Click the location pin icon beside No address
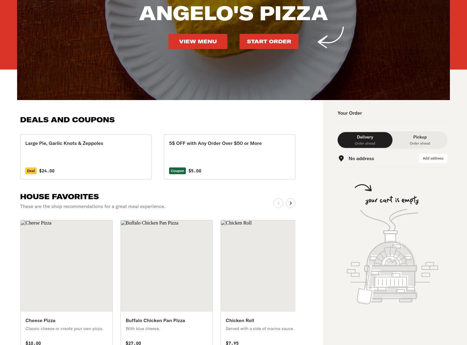The width and height of the screenshot is (467, 345). [341, 158]
